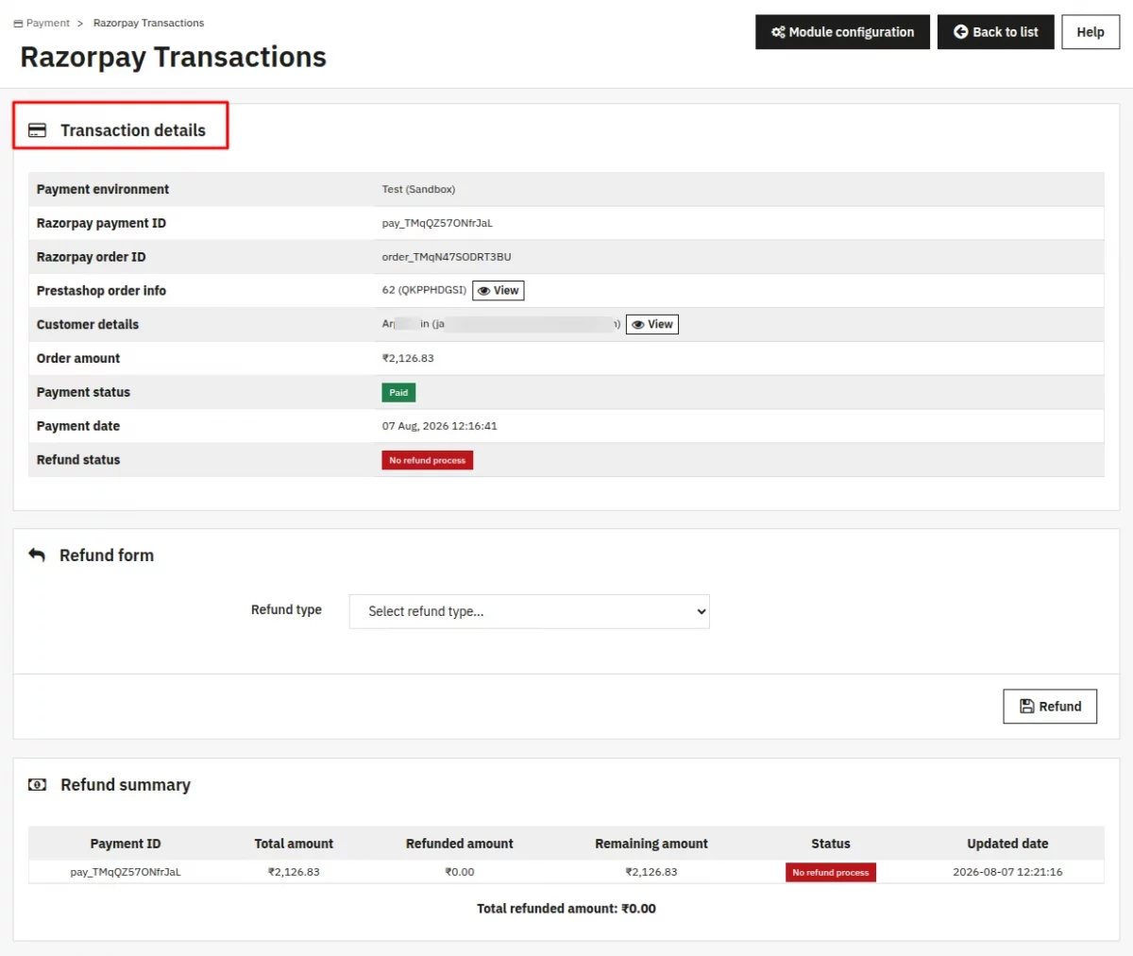Click order amount ₹2,126.83 in Transaction details
Image resolution: width=1133 pixels, height=956 pixels.
(408, 359)
